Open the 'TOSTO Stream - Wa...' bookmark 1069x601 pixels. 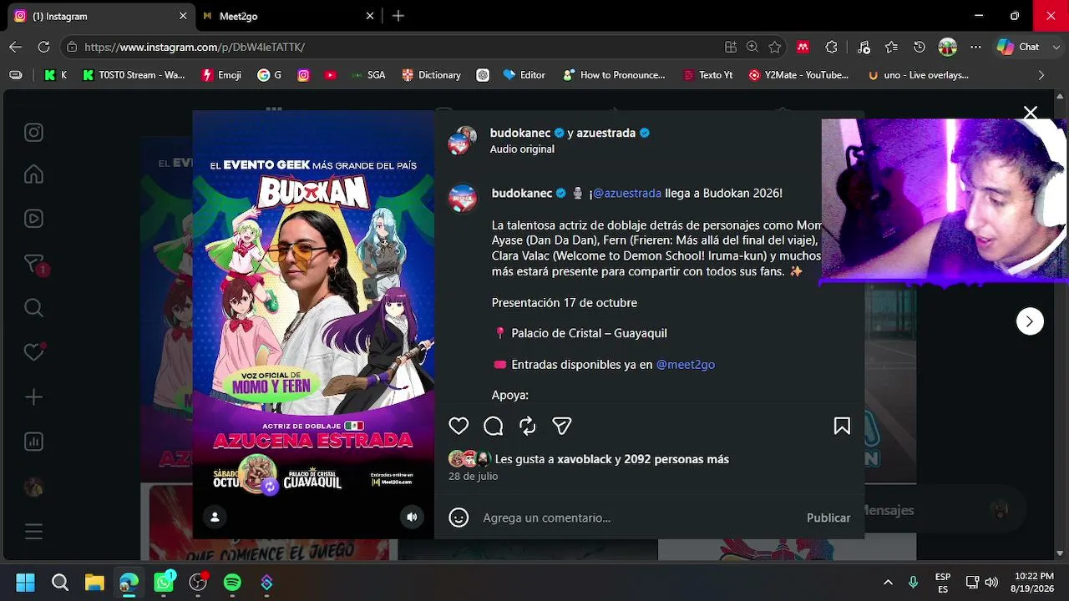134,75
